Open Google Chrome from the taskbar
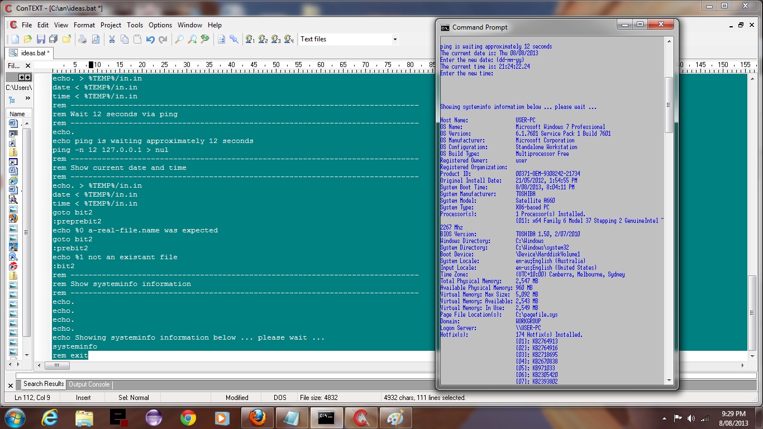 [x=188, y=417]
